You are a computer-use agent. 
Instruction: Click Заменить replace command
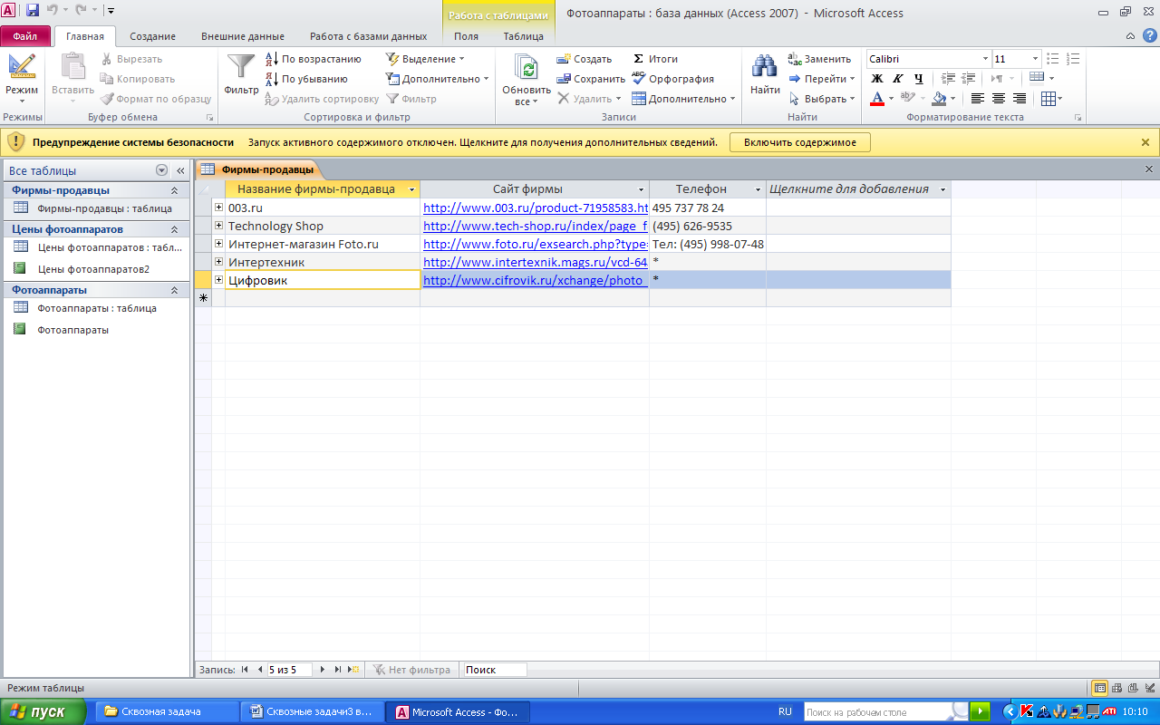coord(819,59)
